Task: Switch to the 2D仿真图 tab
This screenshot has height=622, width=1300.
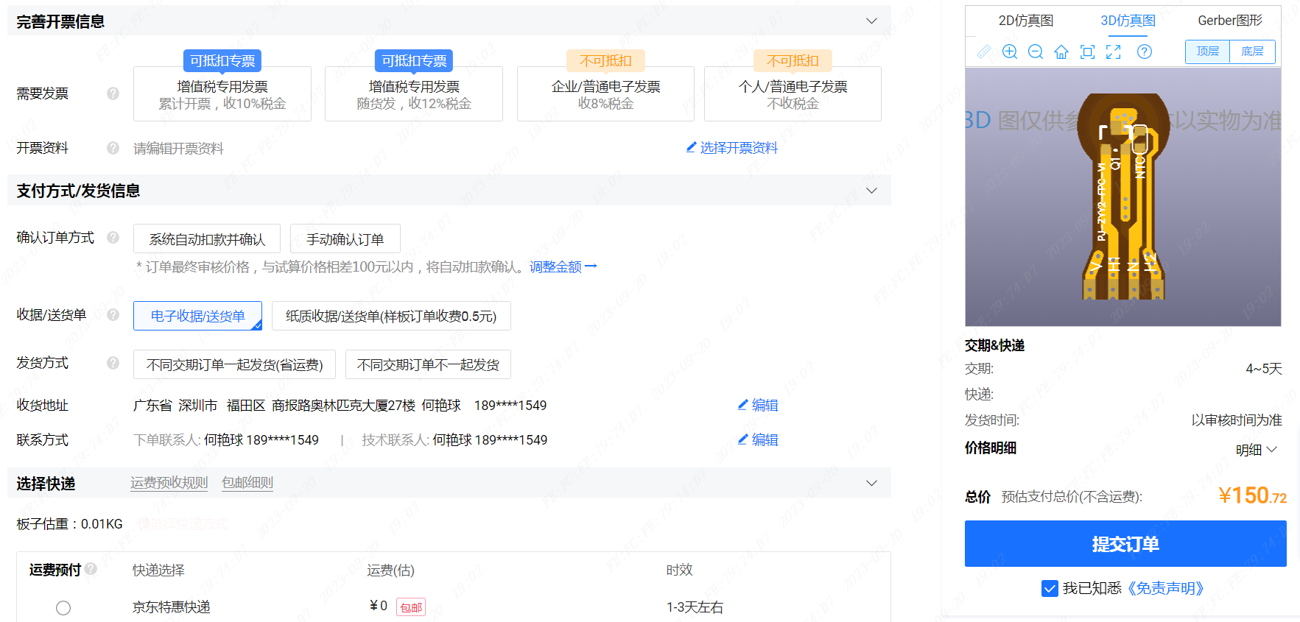Action: [1025, 21]
